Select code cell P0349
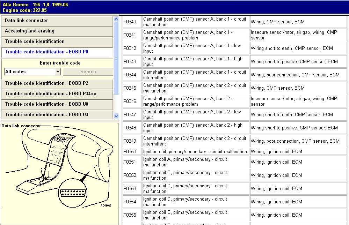Viewport: 349px width, 225px height. coord(132,141)
